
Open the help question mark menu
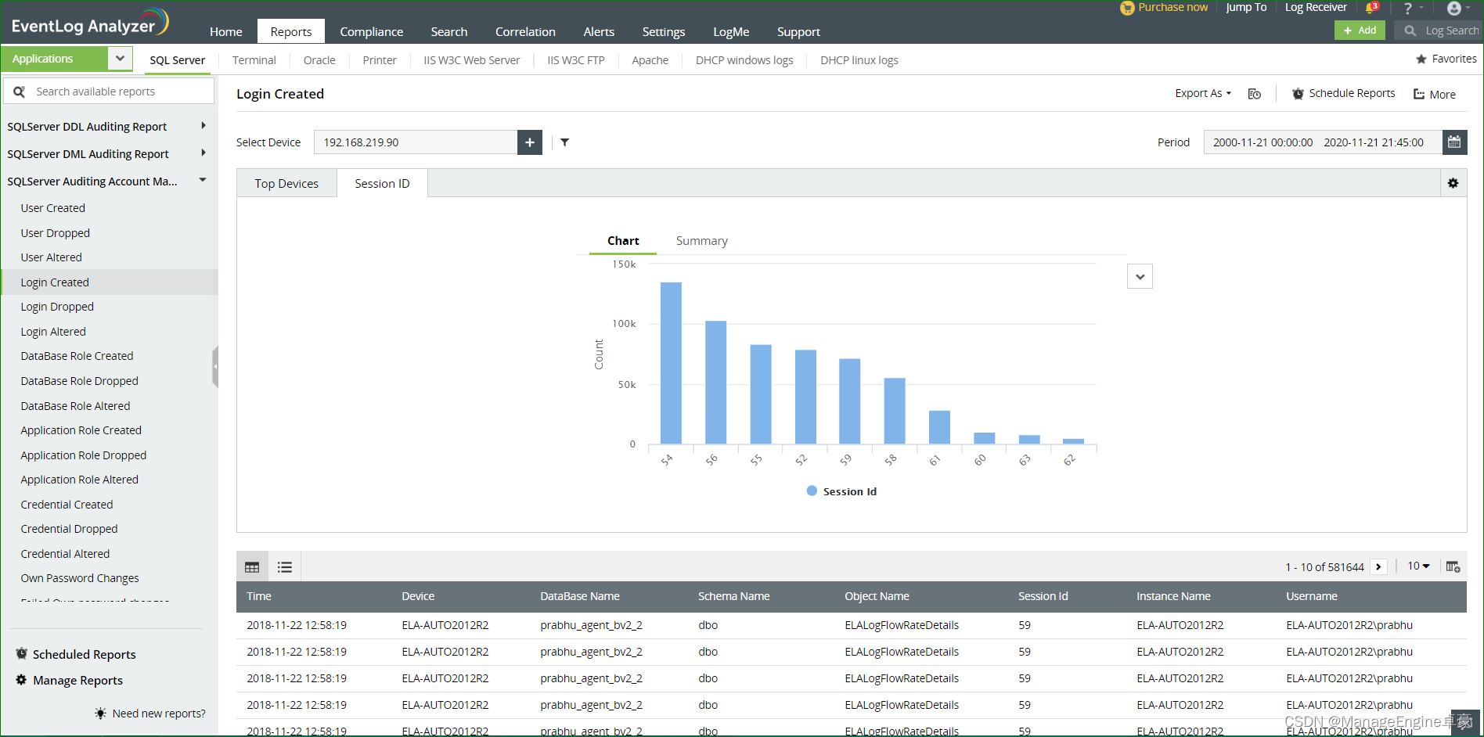(x=1408, y=8)
